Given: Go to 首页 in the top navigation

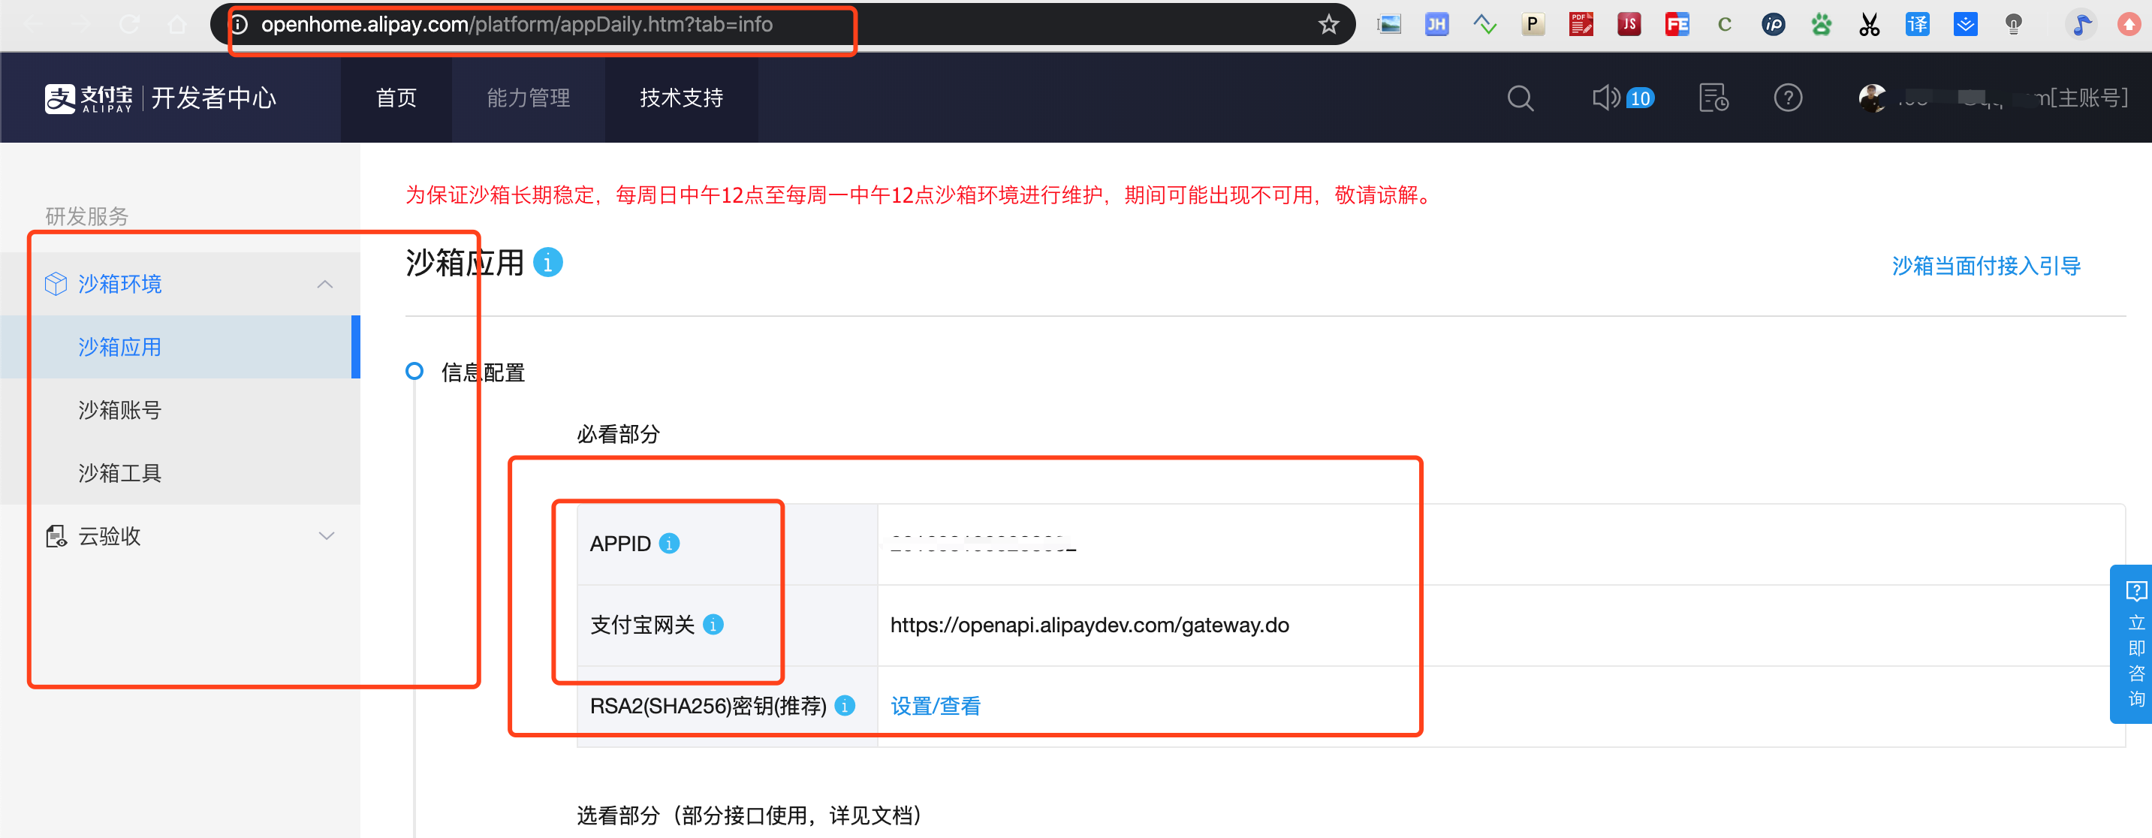Looking at the screenshot, I should coord(396,98).
